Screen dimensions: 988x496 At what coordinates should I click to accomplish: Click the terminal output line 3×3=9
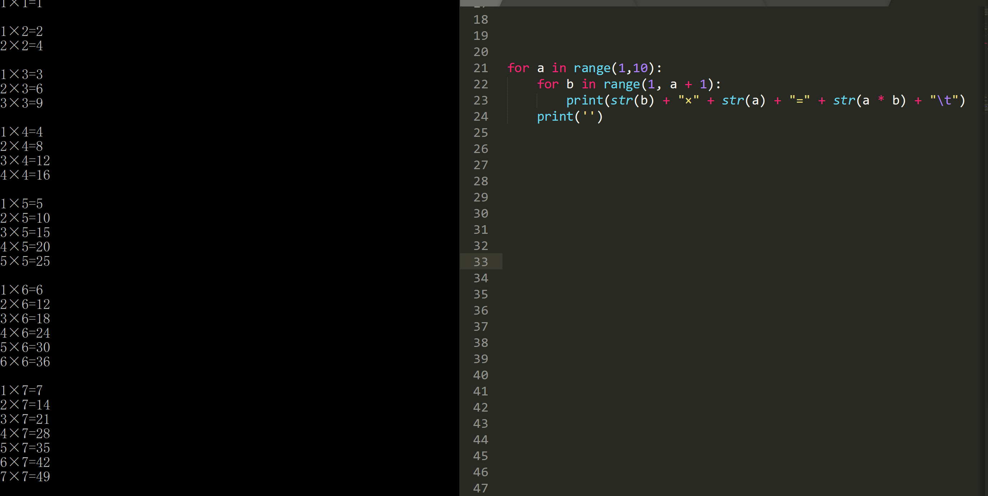22,103
